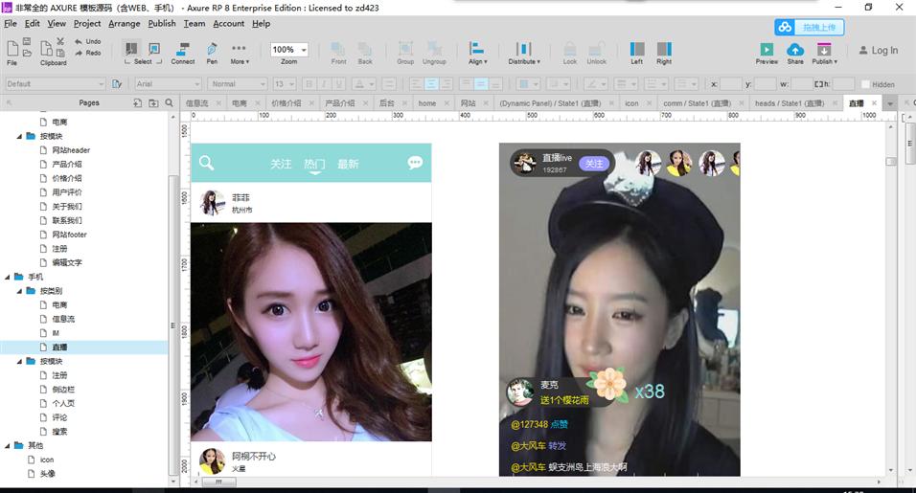Click the Add Folder icon in Pages
This screenshot has width=916, height=493.
[152, 102]
